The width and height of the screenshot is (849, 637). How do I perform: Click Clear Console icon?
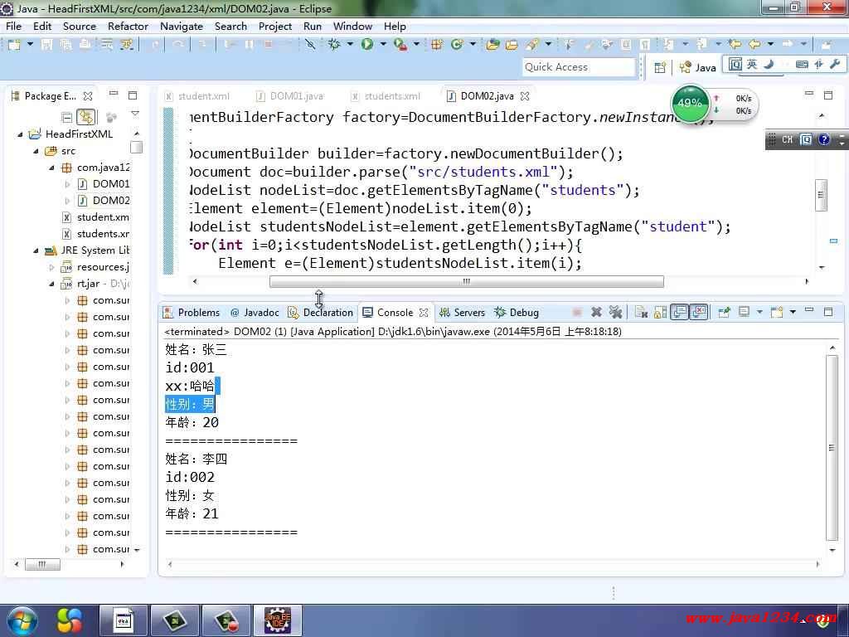pyautogui.click(x=642, y=312)
